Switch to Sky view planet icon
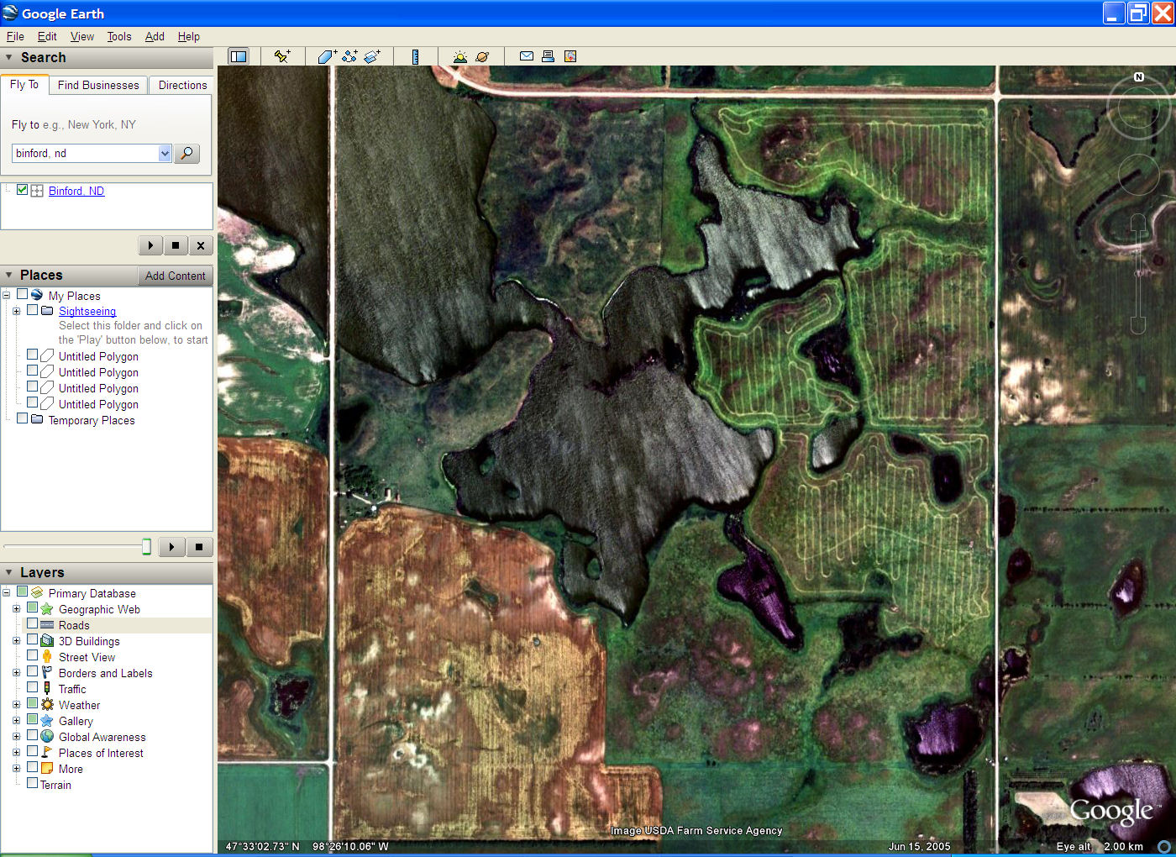 (x=482, y=56)
